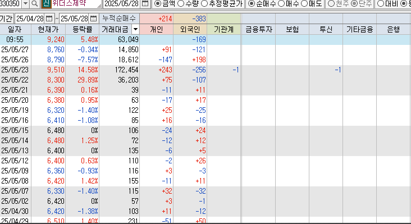Click 외국인 +198 cell on 25/05/26
This screenshot has height=224, width=411.
pos(199,60)
